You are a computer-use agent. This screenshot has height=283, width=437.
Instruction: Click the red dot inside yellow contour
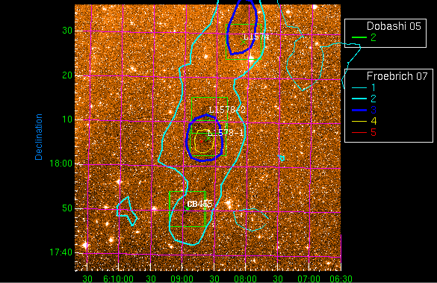(x=201, y=142)
